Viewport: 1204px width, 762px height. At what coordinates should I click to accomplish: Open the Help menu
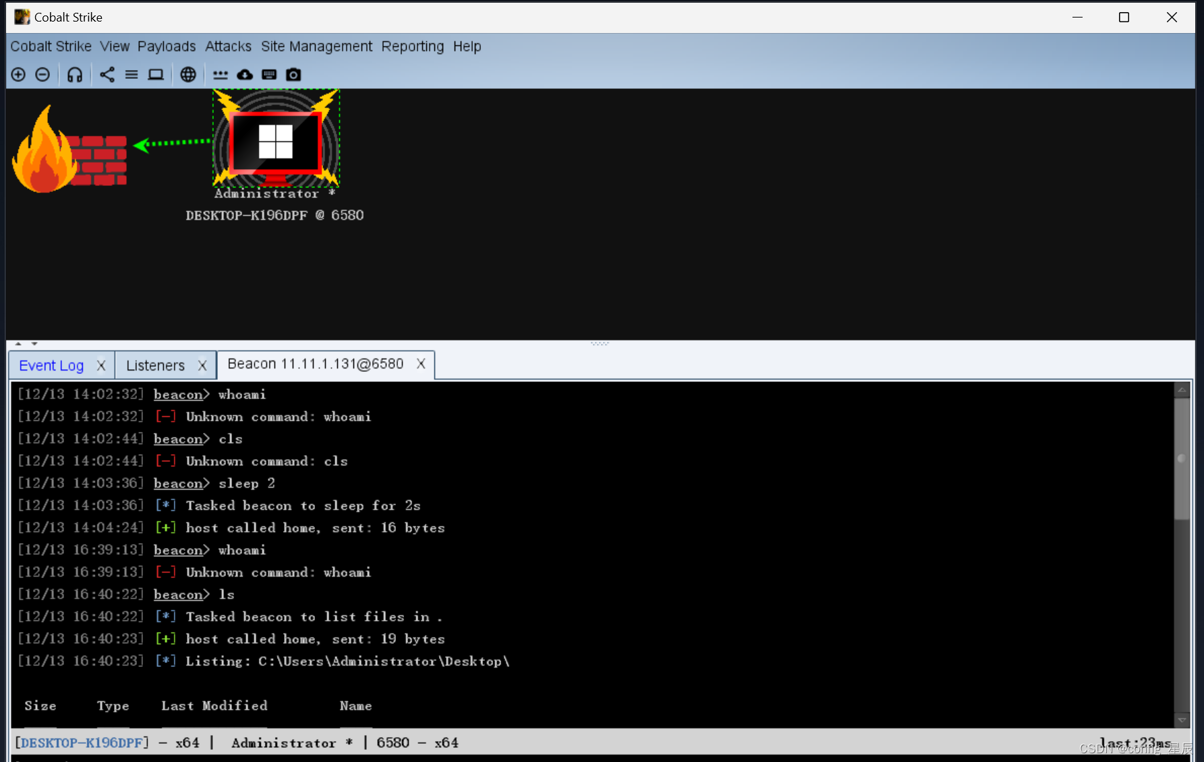pos(467,46)
